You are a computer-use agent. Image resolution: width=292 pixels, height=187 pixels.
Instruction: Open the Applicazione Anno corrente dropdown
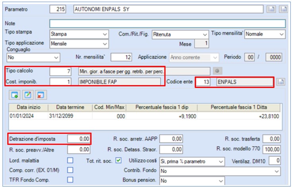(194, 57)
